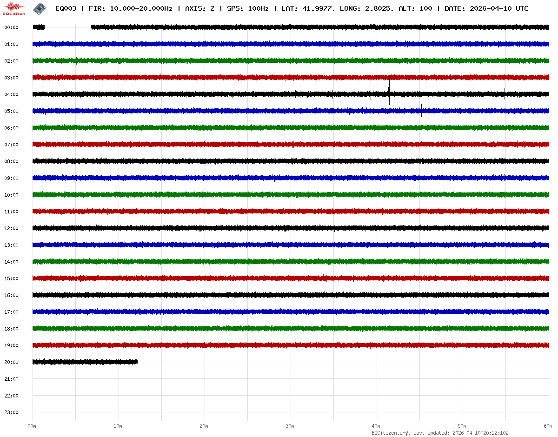
Task: Click the DATE: 2026-04-10 UTC text
Action: click(x=486, y=8)
